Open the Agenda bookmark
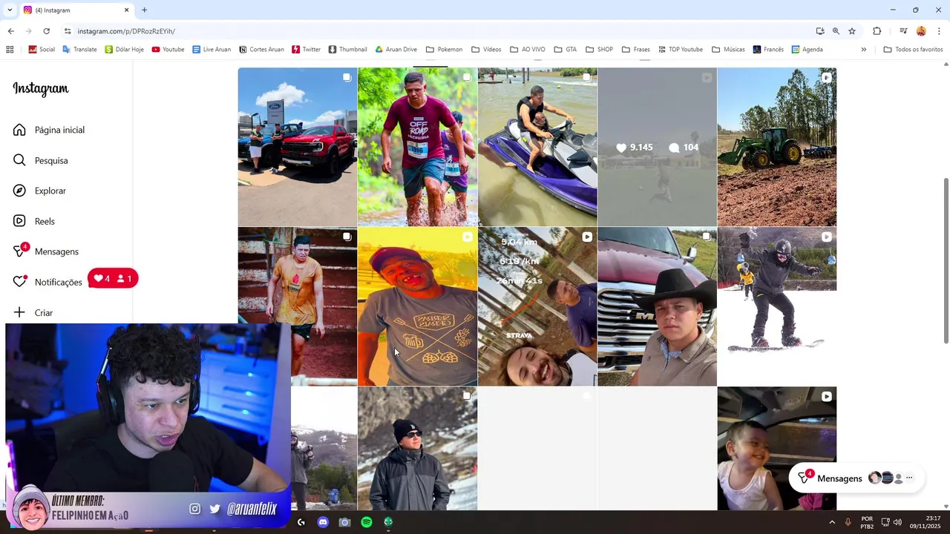 807,50
